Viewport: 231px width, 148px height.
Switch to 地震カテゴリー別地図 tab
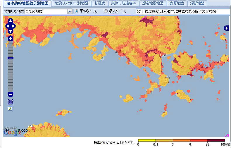pos(71,4)
